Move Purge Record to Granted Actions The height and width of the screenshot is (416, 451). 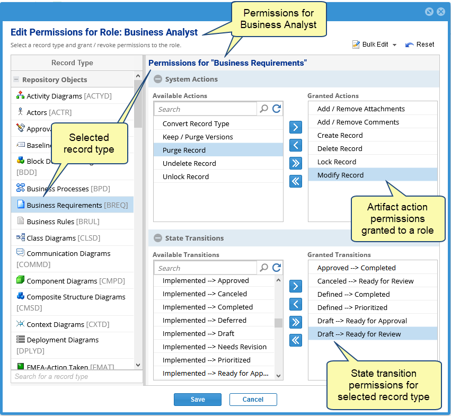pos(296,127)
